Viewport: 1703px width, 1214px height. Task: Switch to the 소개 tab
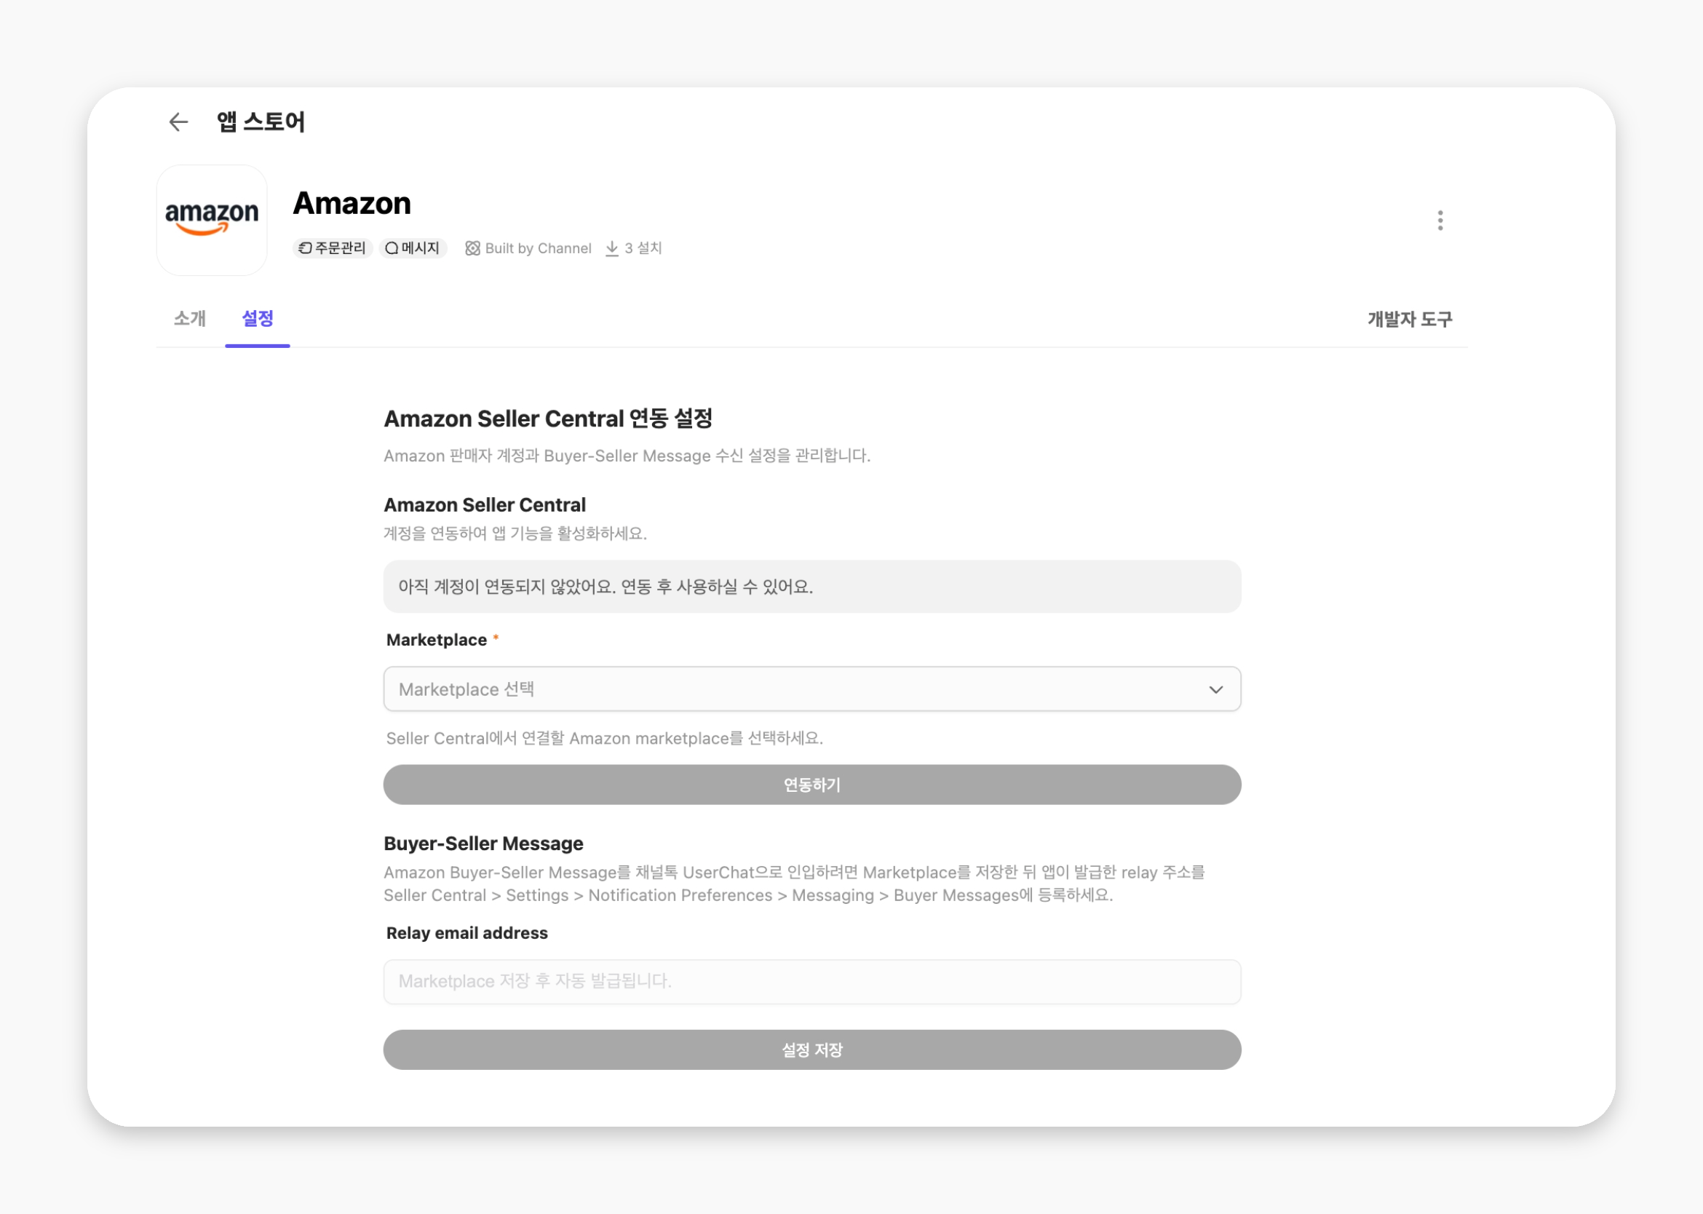click(190, 320)
